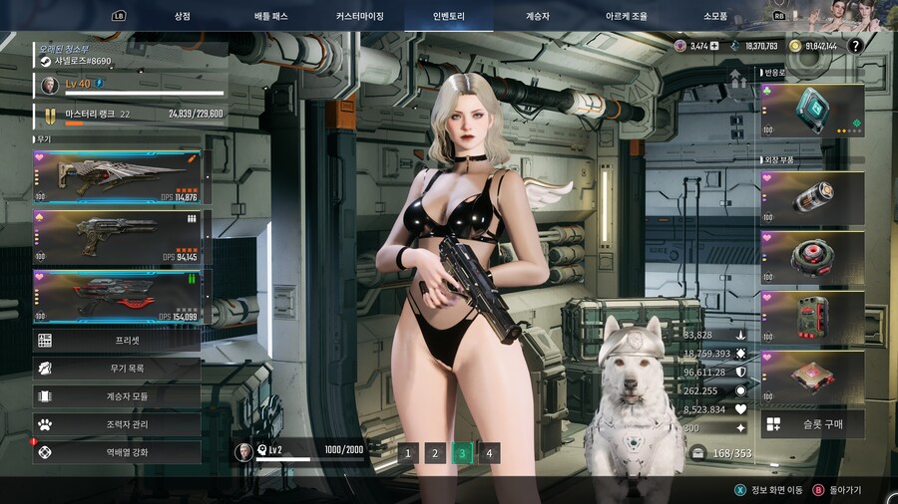Click the stat icon beside 18,759.393
898x504 pixels.
740,354
